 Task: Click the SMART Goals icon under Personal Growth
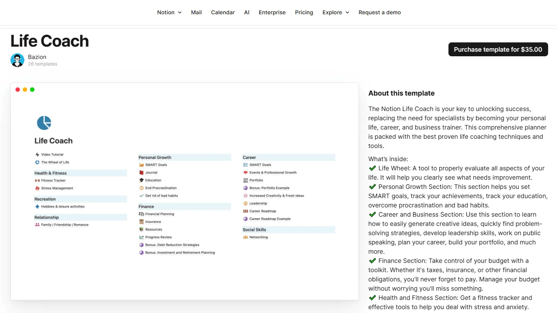click(141, 165)
